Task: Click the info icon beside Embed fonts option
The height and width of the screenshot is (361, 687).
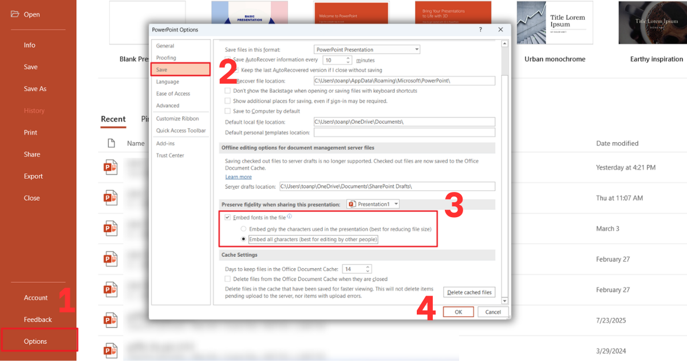Action: 290,217
